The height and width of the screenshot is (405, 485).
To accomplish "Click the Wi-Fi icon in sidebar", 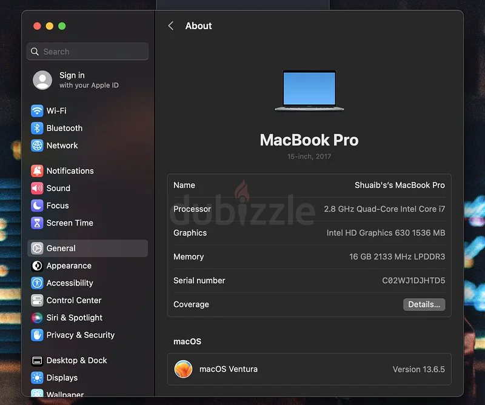I will coord(37,111).
